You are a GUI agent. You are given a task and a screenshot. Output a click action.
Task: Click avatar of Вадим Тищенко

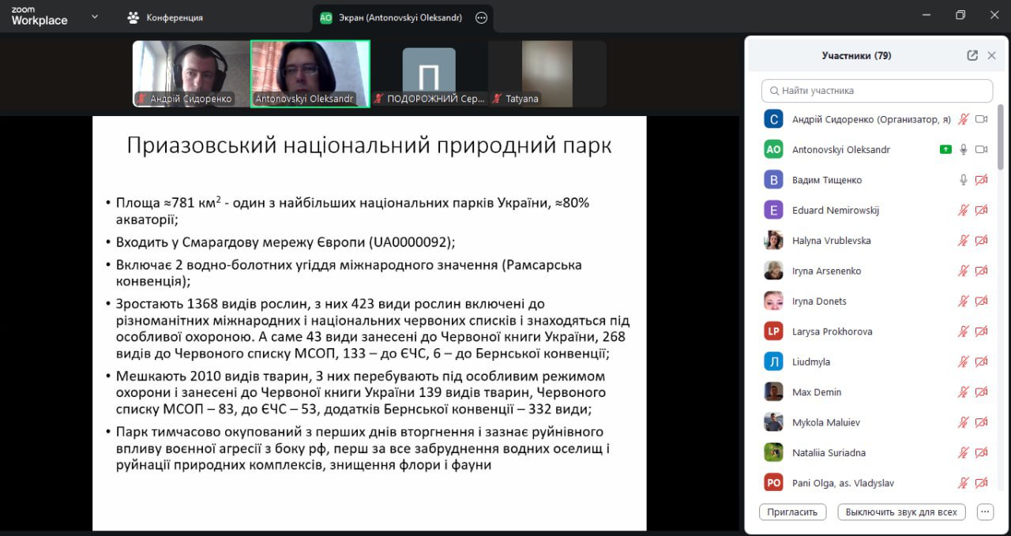(x=773, y=180)
